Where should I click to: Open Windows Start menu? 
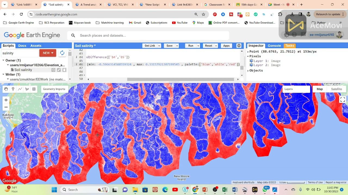click(54, 190)
